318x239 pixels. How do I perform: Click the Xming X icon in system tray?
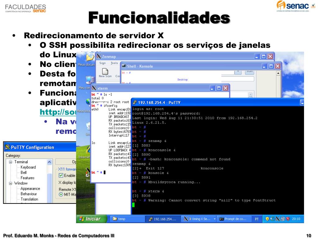click(x=278, y=219)
